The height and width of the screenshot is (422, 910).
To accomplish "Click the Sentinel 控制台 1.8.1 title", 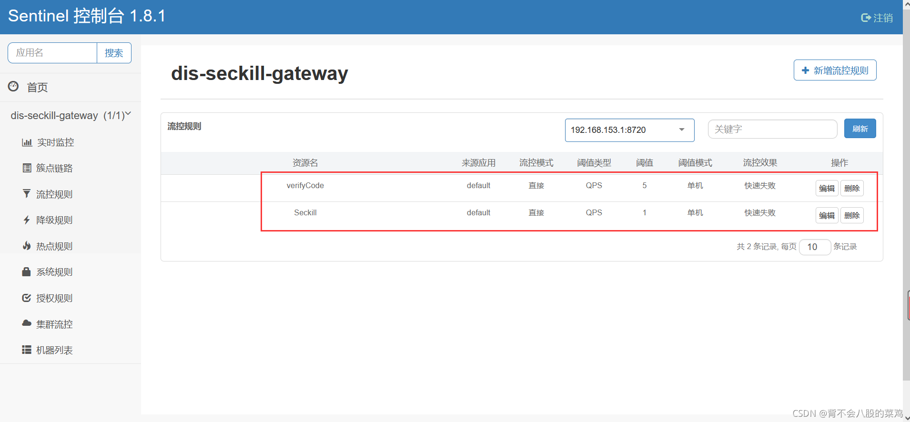I will click(x=87, y=16).
